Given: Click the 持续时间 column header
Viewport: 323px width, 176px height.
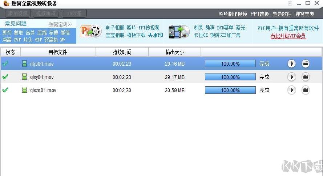Looking at the screenshot, I should click(122, 52).
